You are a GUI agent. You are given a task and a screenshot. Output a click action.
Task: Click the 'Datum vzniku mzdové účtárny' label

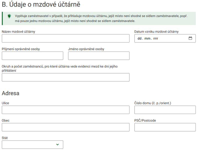pyautogui.click(x=156, y=32)
